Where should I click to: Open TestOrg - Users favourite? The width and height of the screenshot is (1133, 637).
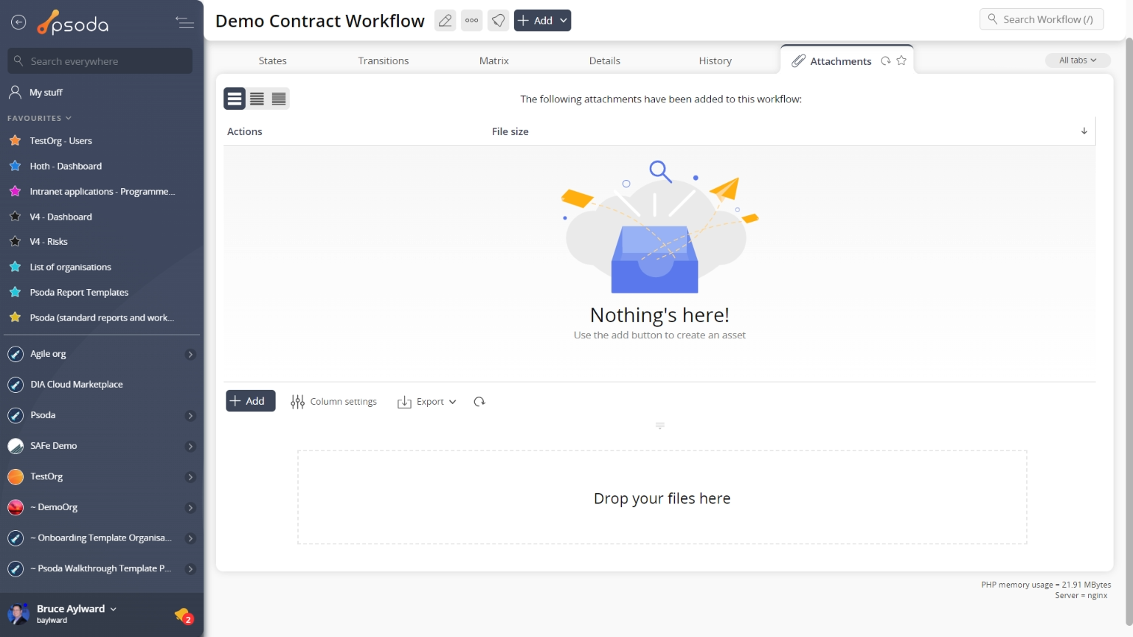(60, 141)
